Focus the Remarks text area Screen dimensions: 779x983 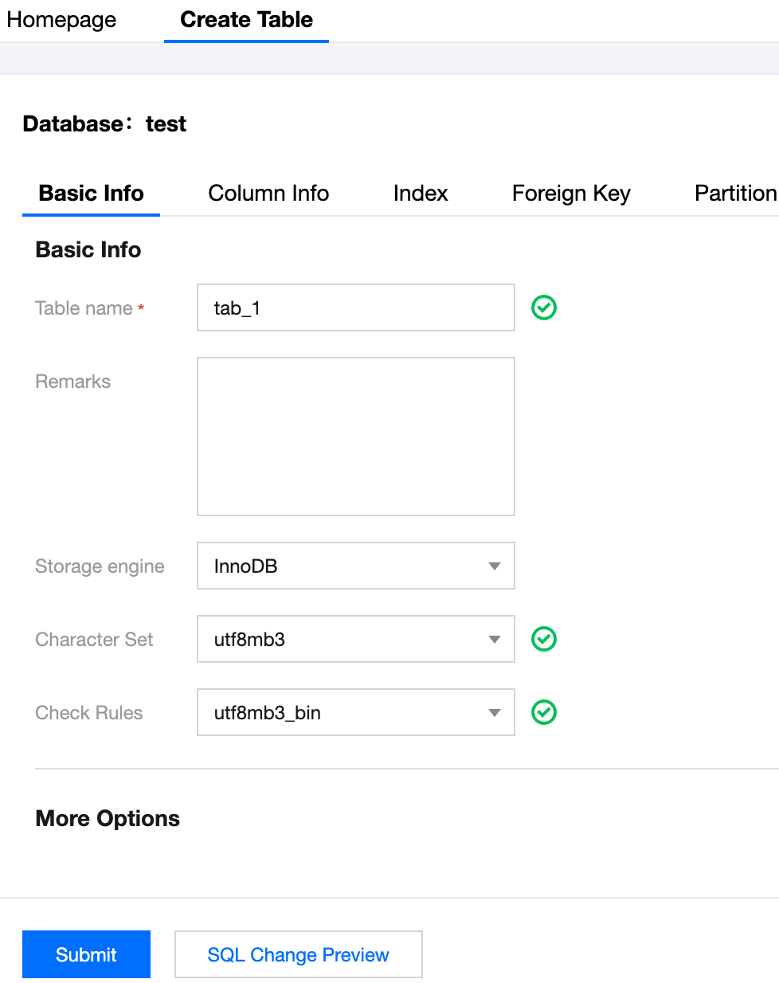[x=355, y=437]
